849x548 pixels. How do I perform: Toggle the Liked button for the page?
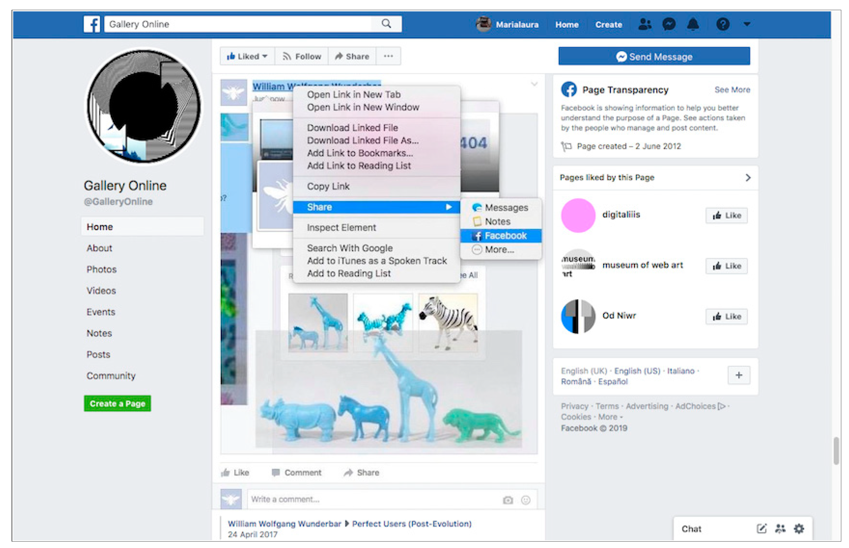tap(247, 56)
